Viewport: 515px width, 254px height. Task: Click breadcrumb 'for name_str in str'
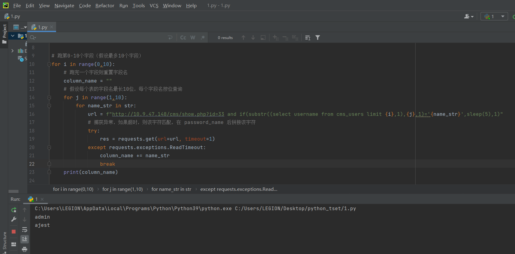(x=171, y=189)
